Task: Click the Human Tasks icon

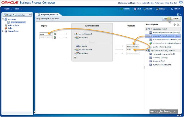Action: 6,31
